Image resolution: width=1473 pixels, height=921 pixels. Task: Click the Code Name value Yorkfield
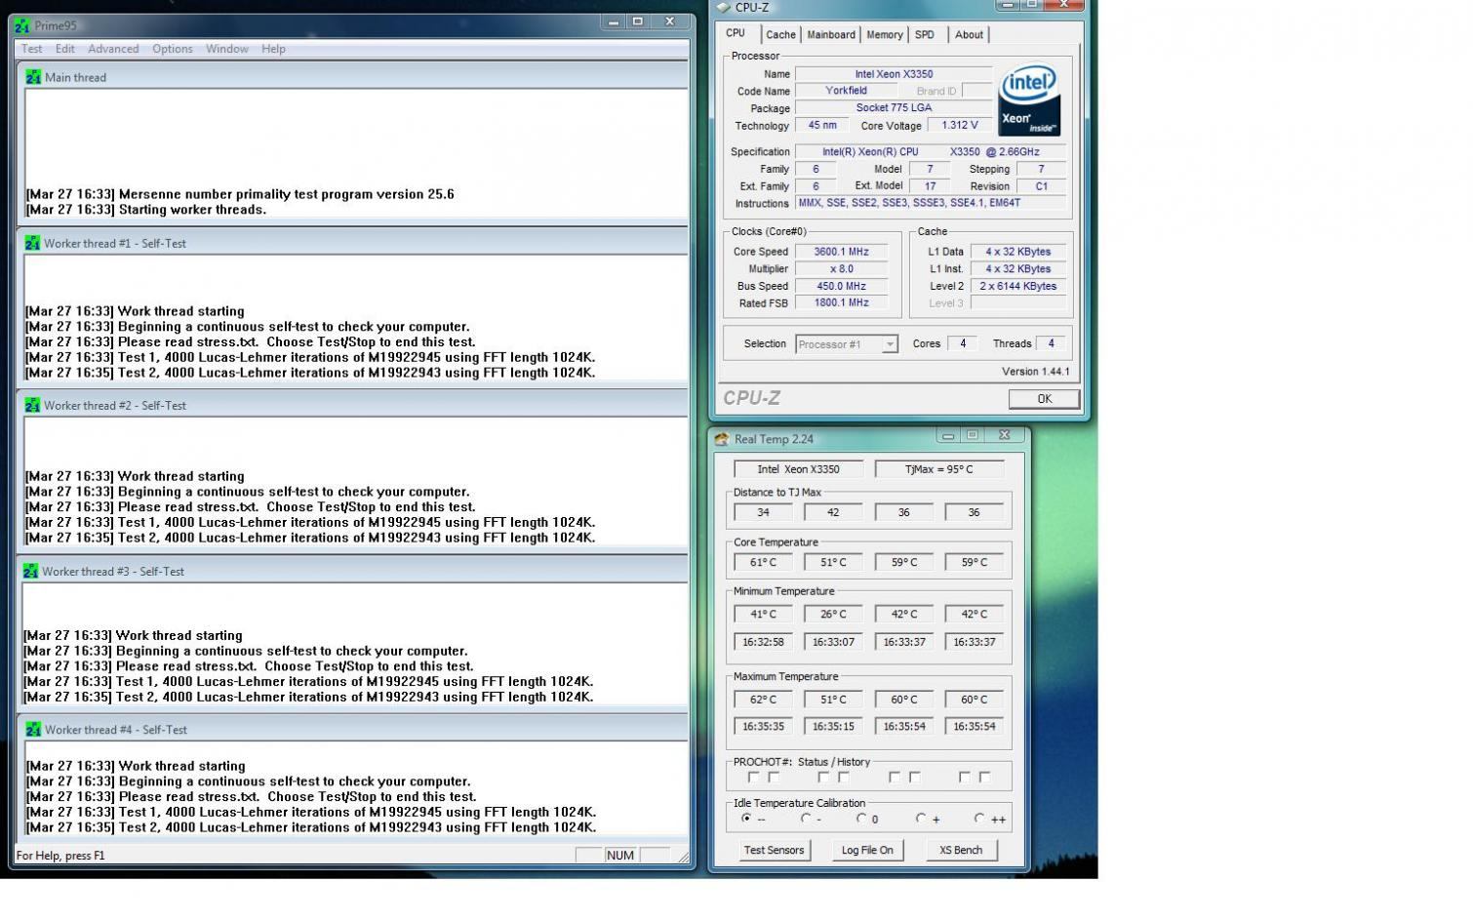click(x=846, y=91)
